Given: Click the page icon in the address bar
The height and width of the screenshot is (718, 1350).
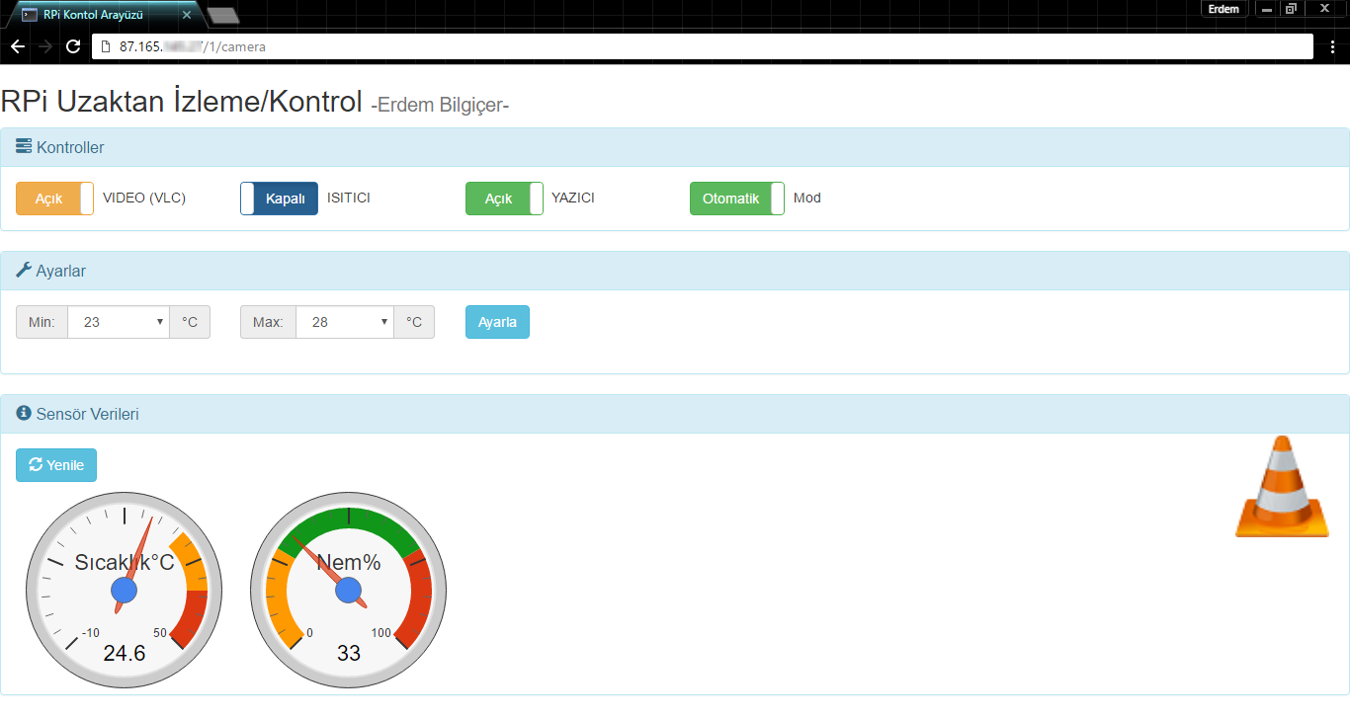Looking at the screenshot, I should (x=105, y=46).
